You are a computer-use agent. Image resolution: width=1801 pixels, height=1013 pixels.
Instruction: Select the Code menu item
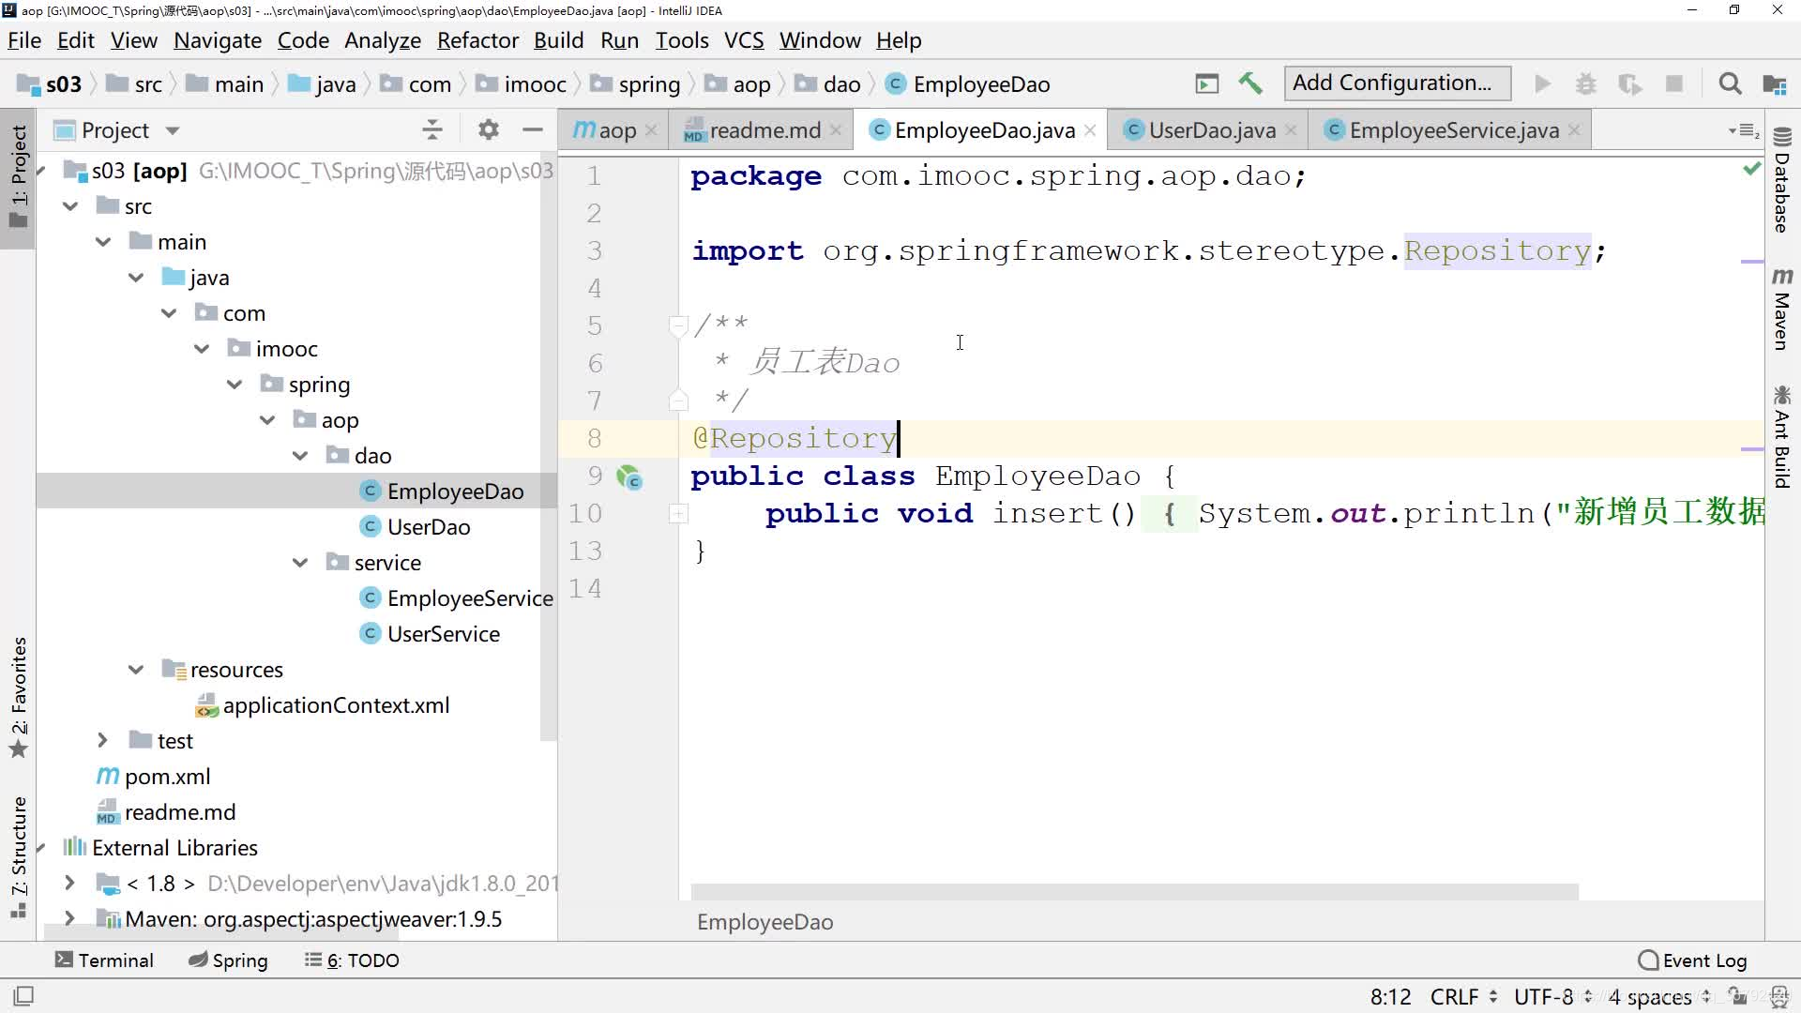click(303, 41)
